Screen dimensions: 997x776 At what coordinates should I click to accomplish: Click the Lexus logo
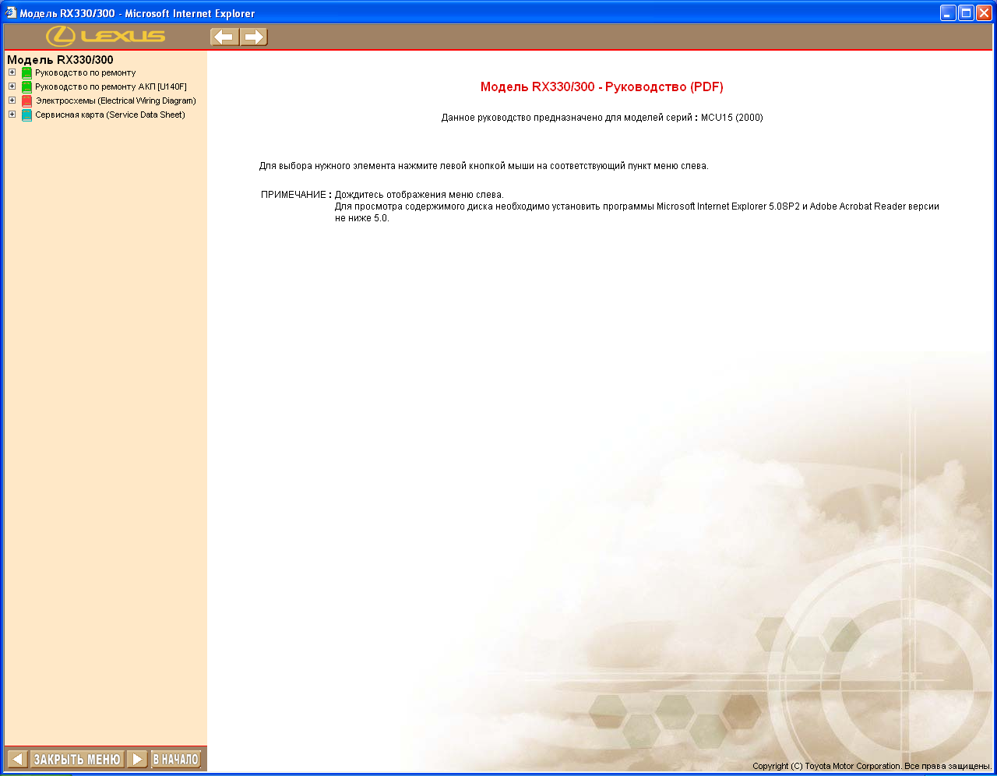point(105,36)
